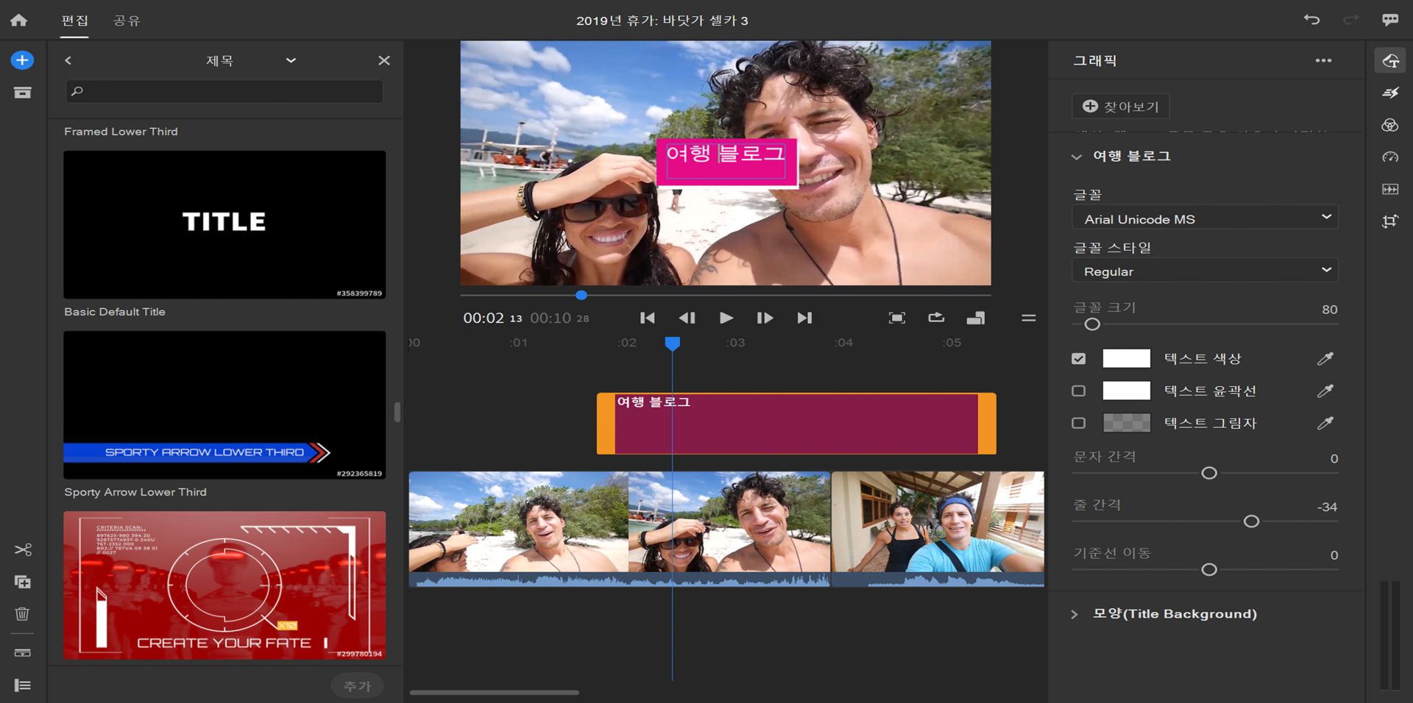Screen dimensions: 1413x703
Task: Click the 글꼴 크기 slider handle
Action: 1092,324
